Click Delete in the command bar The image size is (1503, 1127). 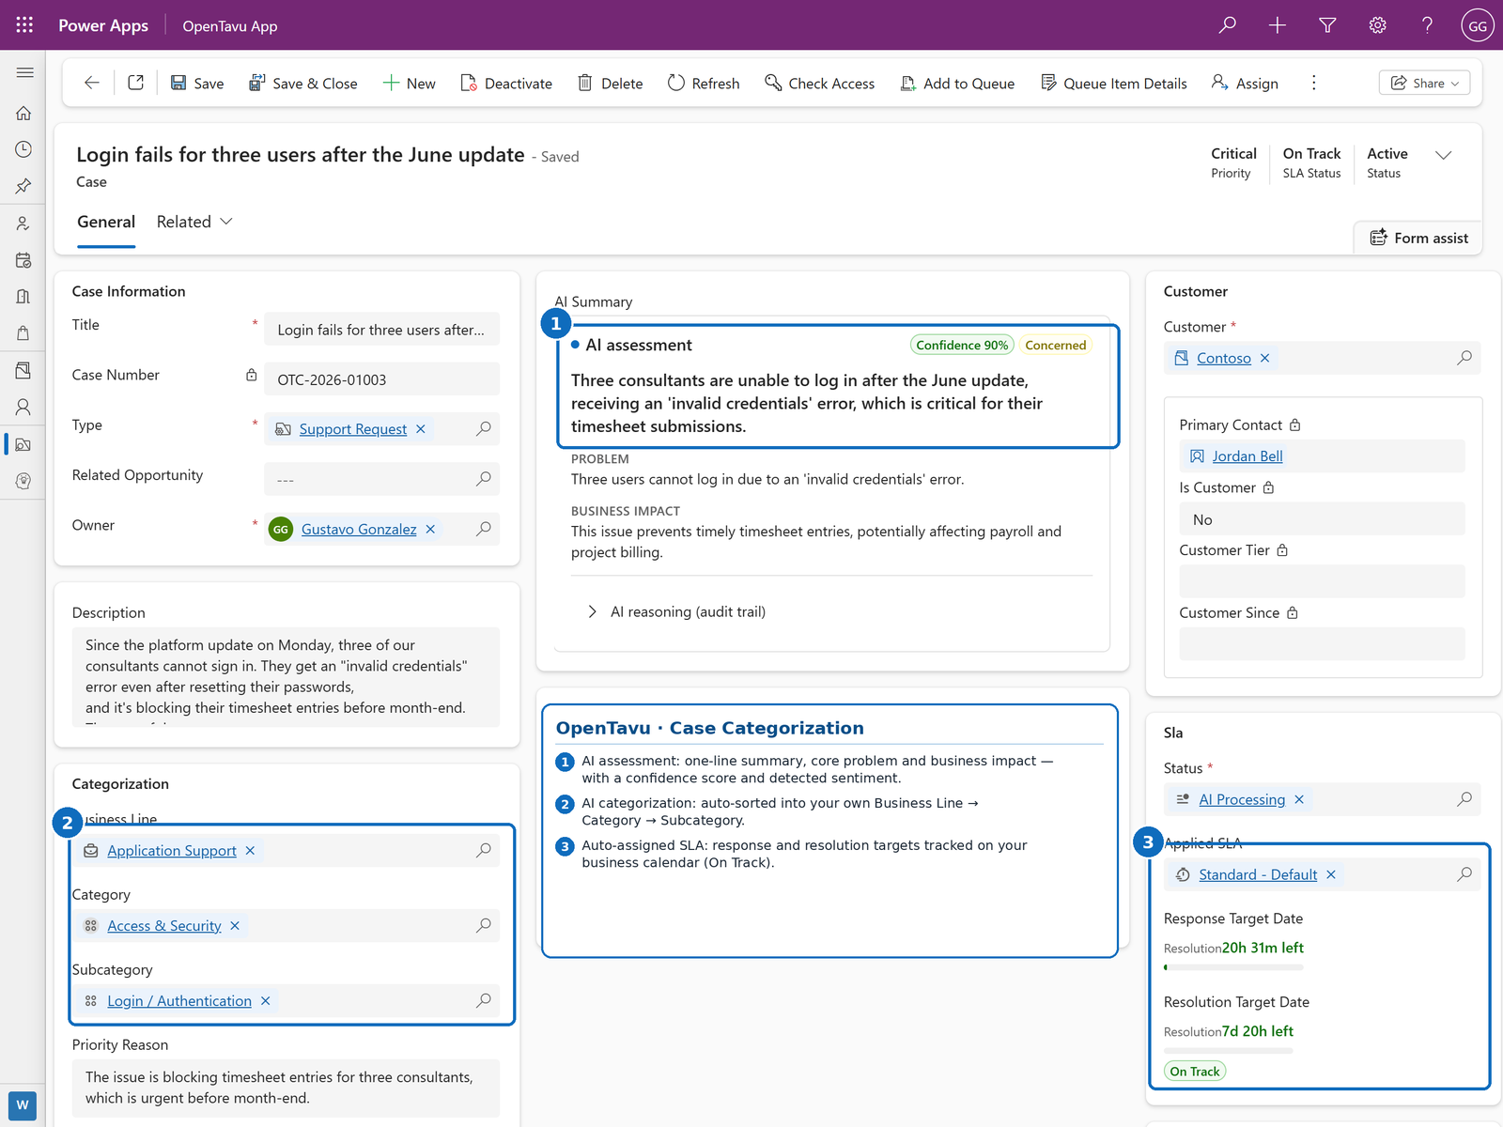tap(611, 84)
